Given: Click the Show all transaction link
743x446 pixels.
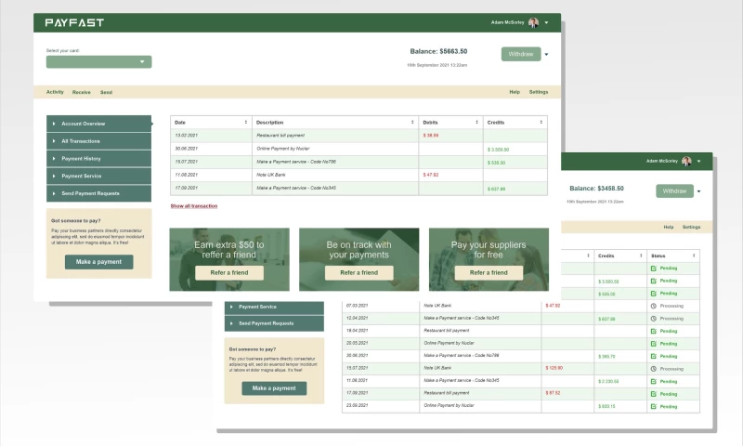Looking at the screenshot, I should click(x=193, y=206).
